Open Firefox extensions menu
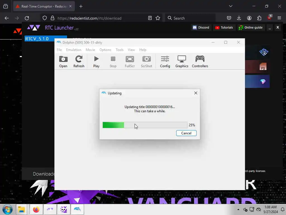This screenshot has height=215, width=286. click(x=259, y=18)
